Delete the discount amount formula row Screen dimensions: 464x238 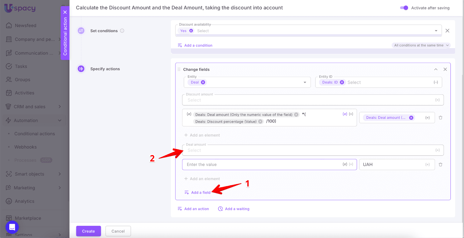tap(441, 118)
